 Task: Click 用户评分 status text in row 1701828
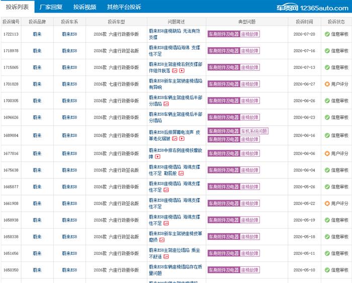(x=339, y=84)
